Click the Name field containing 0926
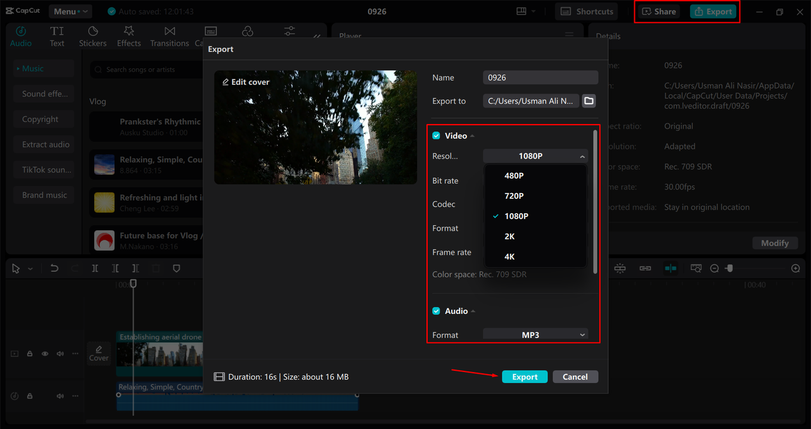This screenshot has width=811, height=429. (540, 77)
